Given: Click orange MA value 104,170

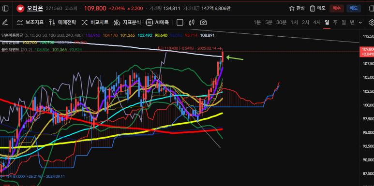Looking at the screenshot, I should tap(110, 35).
